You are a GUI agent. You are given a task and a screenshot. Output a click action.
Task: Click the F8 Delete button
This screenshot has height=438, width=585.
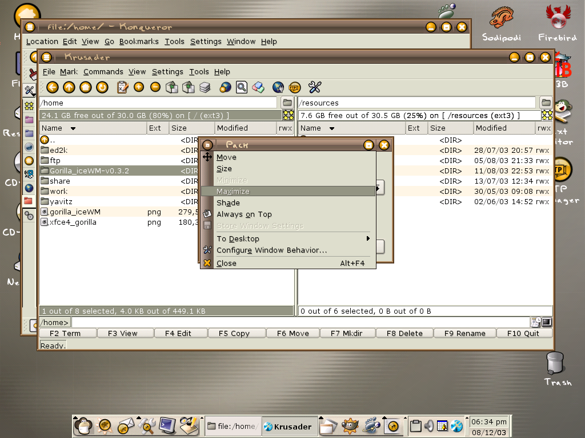[x=405, y=333]
